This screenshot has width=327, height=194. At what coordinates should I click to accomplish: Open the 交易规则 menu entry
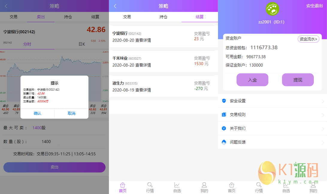(x=272, y=115)
